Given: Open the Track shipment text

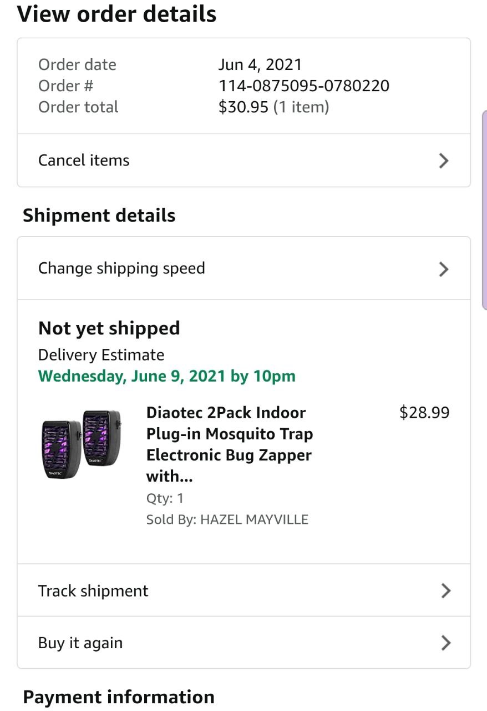Looking at the screenshot, I should [x=93, y=590].
